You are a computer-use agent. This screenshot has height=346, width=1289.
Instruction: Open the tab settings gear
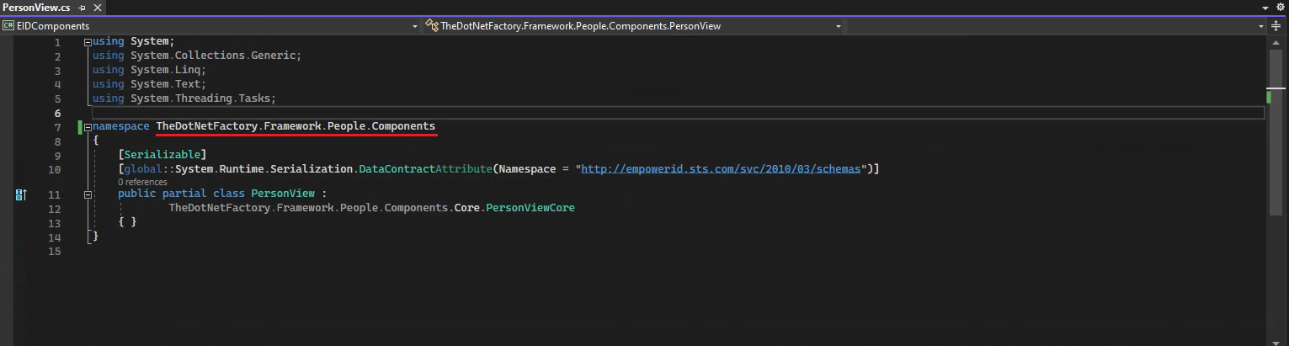click(x=1280, y=8)
